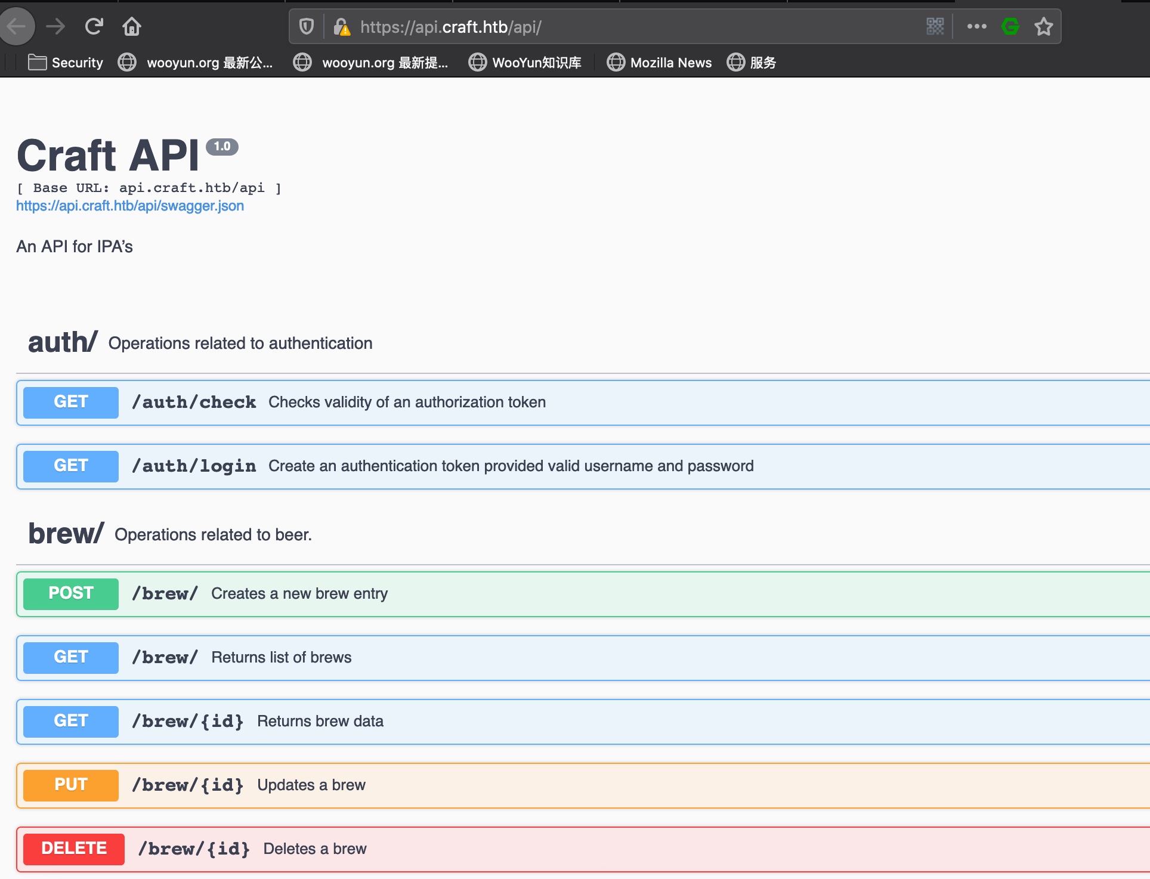
Task: Open the swagger.json link
Action: [130, 206]
